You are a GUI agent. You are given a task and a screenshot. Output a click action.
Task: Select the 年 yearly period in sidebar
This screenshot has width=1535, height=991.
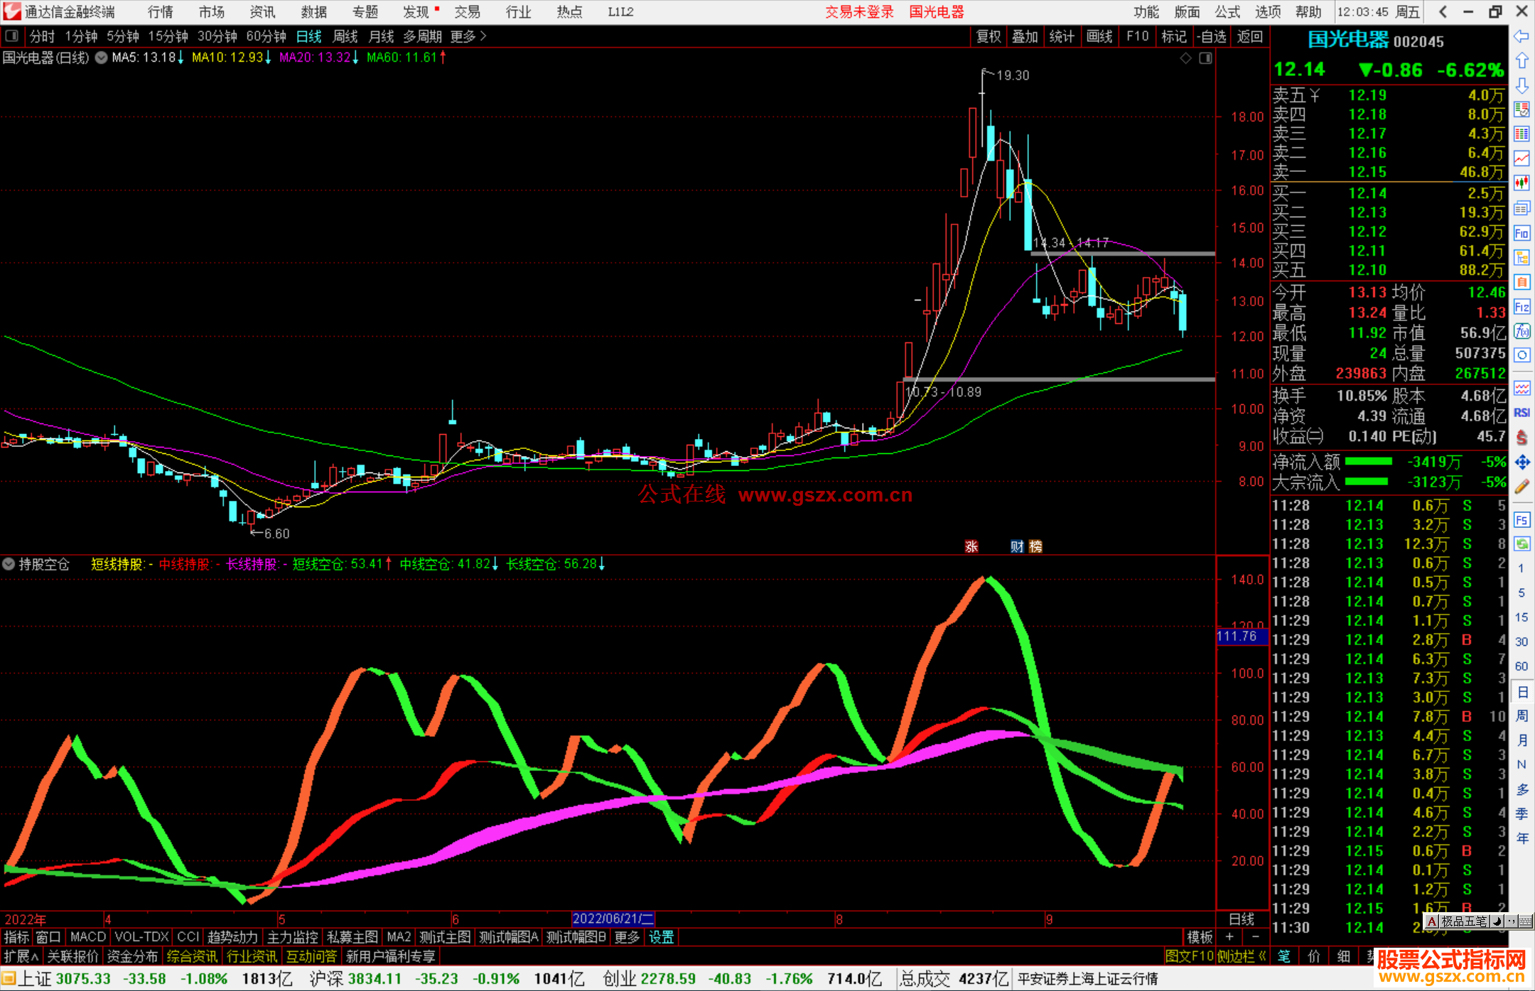pos(1521,838)
